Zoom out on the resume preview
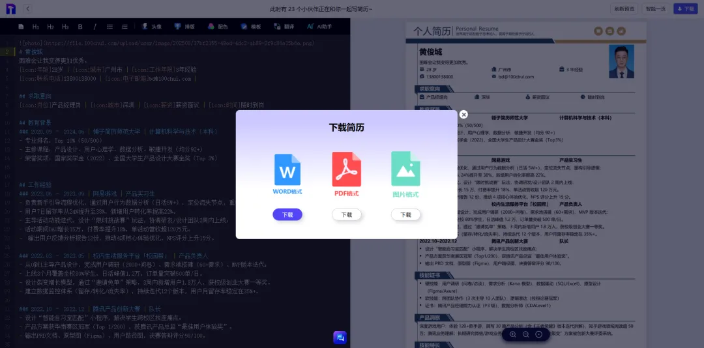The image size is (704, 348). pos(526,334)
